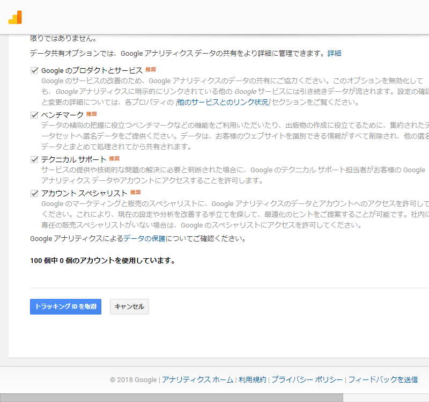Disable the テクニカル サポート checkbox
Viewport: 429px width, 402px height.
pos(35,159)
